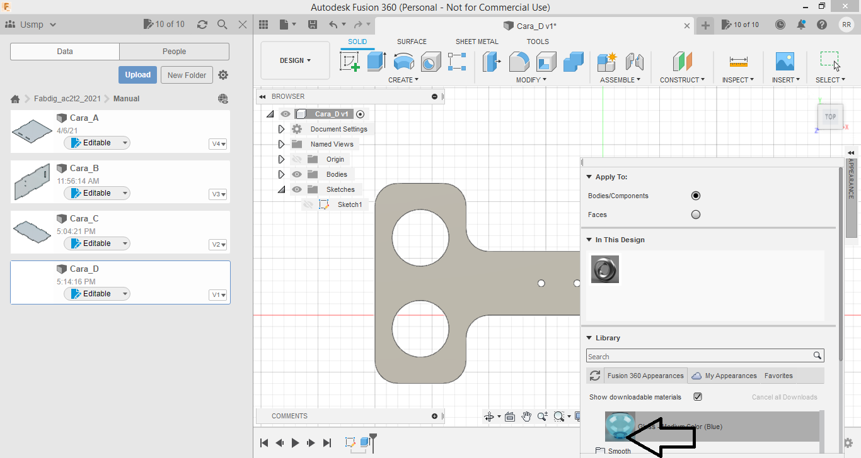The height and width of the screenshot is (458, 861).
Task: Click the Zoom tool
Action: tap(542, 416)
